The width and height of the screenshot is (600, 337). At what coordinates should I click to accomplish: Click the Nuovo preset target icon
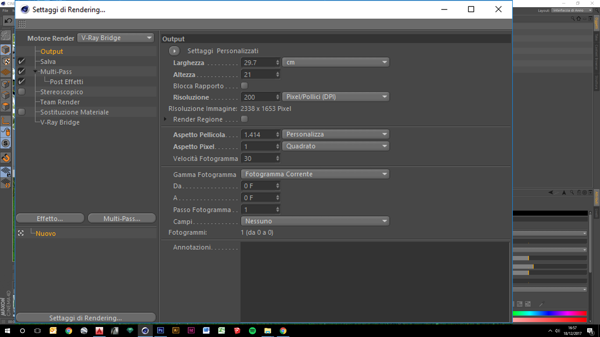click(x=21, y=233)
